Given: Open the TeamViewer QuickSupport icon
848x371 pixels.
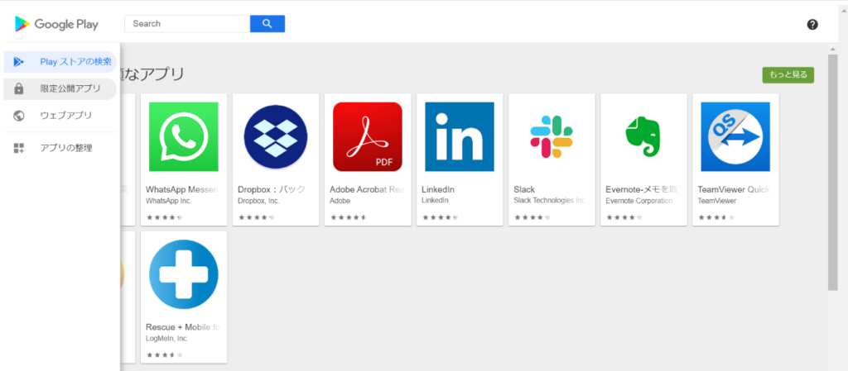Looking at the screenshot, I should pos(735,136).
